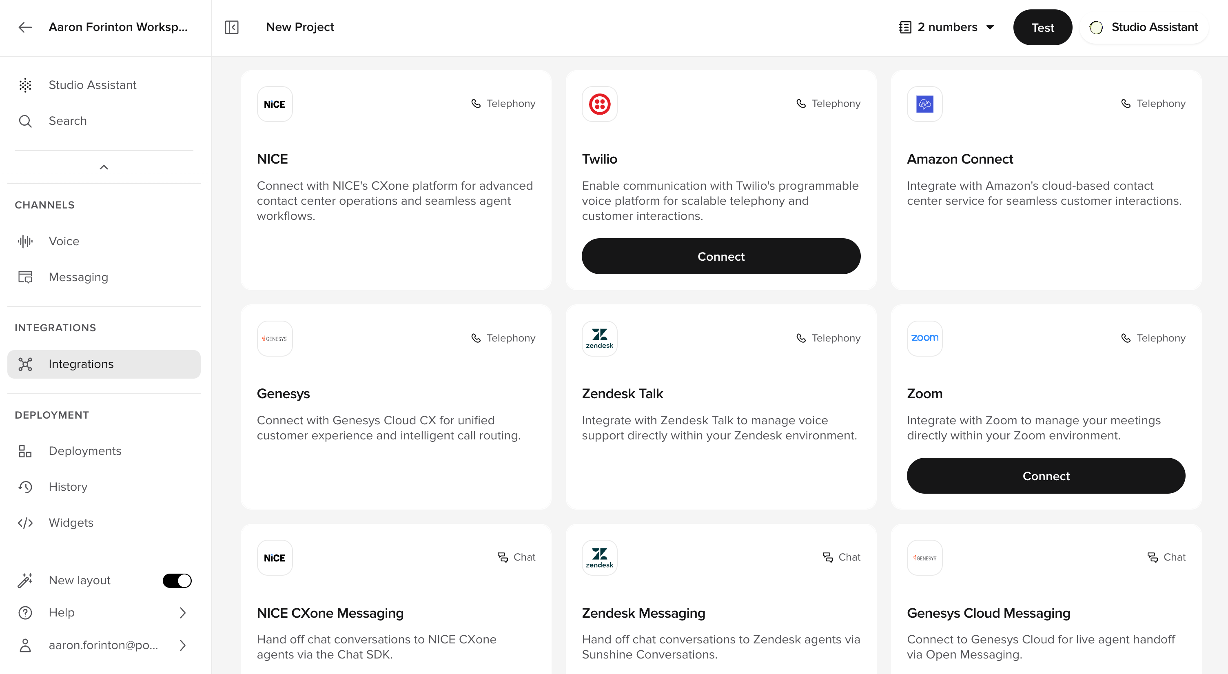Click Telephony tag on Amazon Connect card
The width and height of the screenshot is (1228, 674).
tap(1153, 104)
